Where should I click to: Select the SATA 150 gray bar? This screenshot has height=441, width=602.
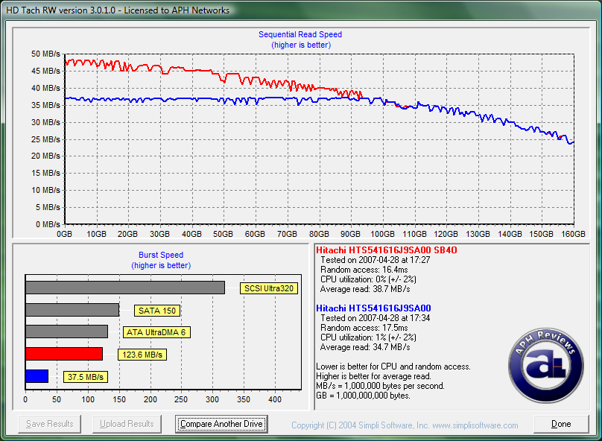72,310
